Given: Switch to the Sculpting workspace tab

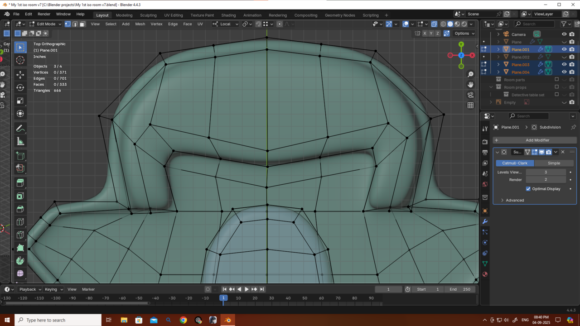Looking at the screenshot, I should pyautogui.click(x=148, y=15).
